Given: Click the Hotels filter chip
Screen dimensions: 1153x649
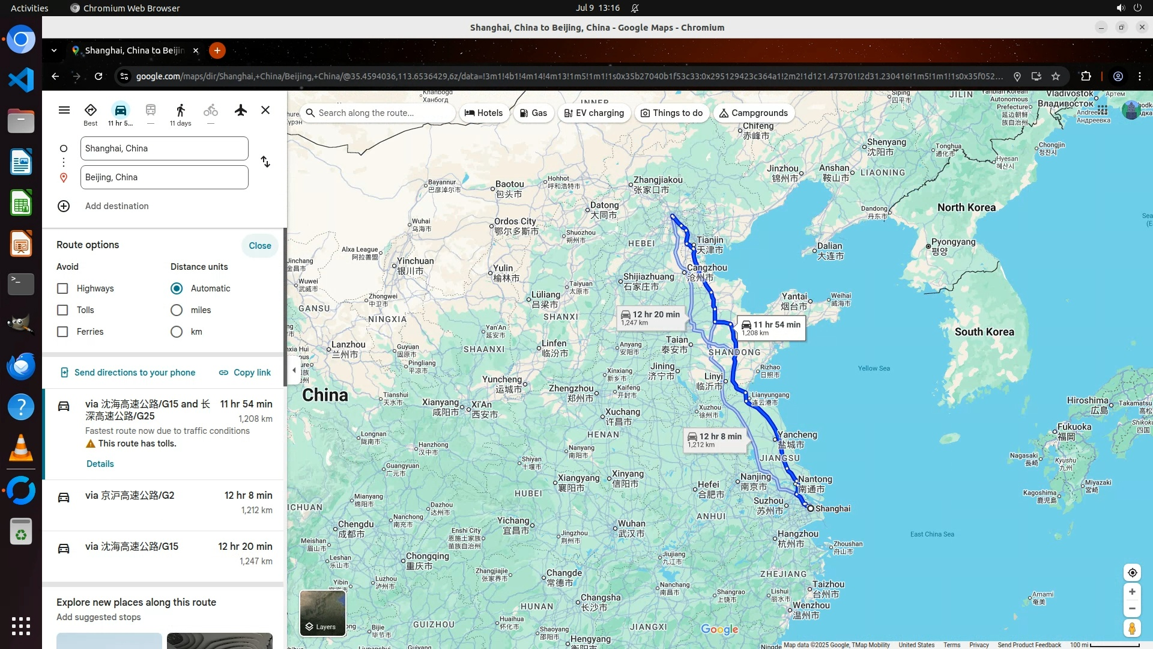Looking at the screenshot, I should pyautogui.click(x=484, y=113).
